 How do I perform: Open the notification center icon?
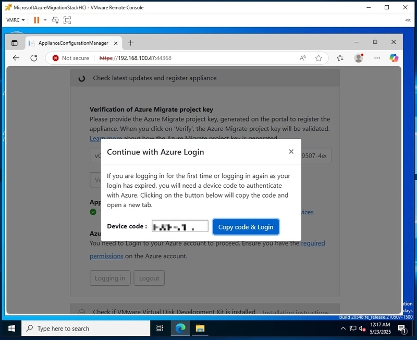tap(402, 329)
